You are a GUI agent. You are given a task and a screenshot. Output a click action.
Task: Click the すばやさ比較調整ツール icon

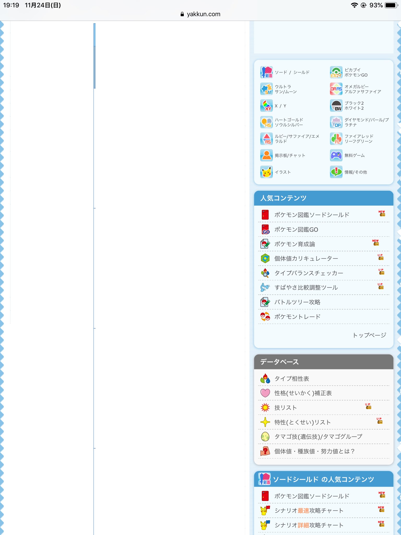click(x=265, y=287)
